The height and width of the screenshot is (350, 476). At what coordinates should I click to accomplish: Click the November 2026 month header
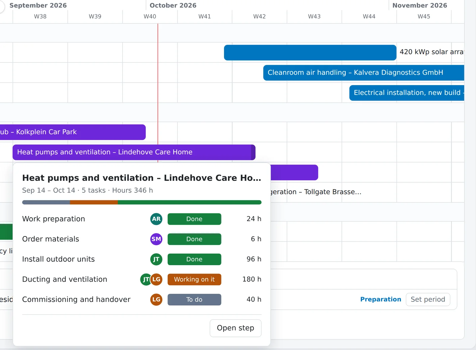tap(419, 5)
